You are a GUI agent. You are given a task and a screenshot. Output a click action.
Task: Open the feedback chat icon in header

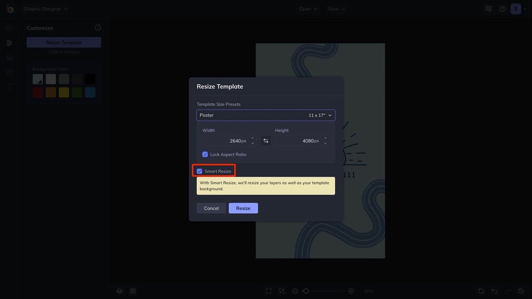(489, 9)
